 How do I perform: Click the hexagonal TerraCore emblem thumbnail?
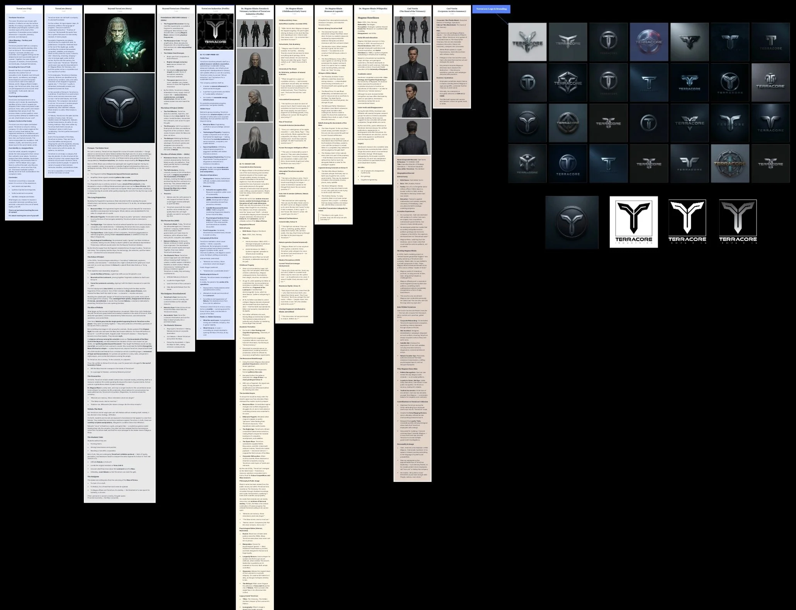pos(568,83)
